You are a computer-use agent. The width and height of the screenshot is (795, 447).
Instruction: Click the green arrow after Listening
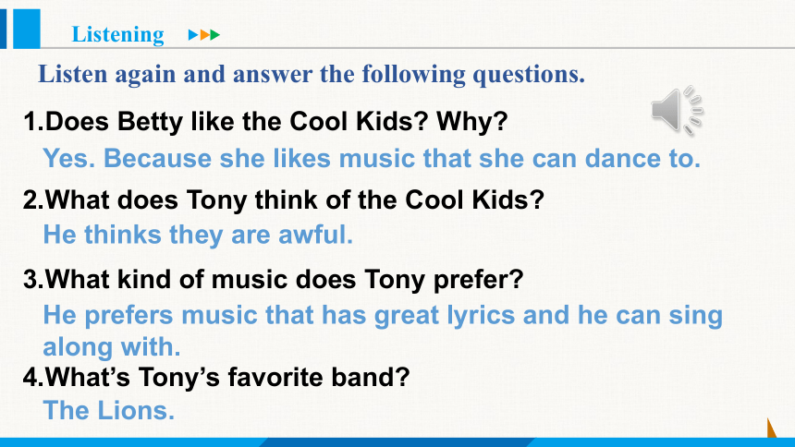(x=215, y=35)
